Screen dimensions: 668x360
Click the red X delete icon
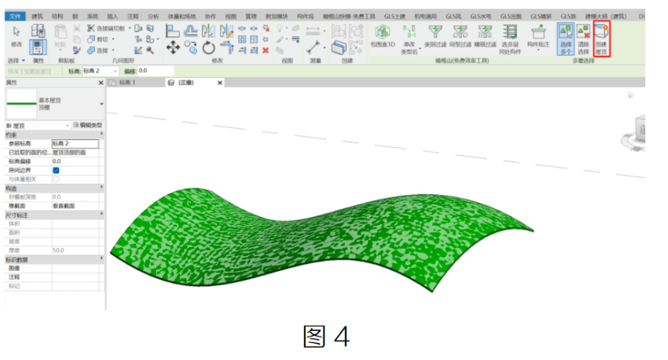click(266, 50)
